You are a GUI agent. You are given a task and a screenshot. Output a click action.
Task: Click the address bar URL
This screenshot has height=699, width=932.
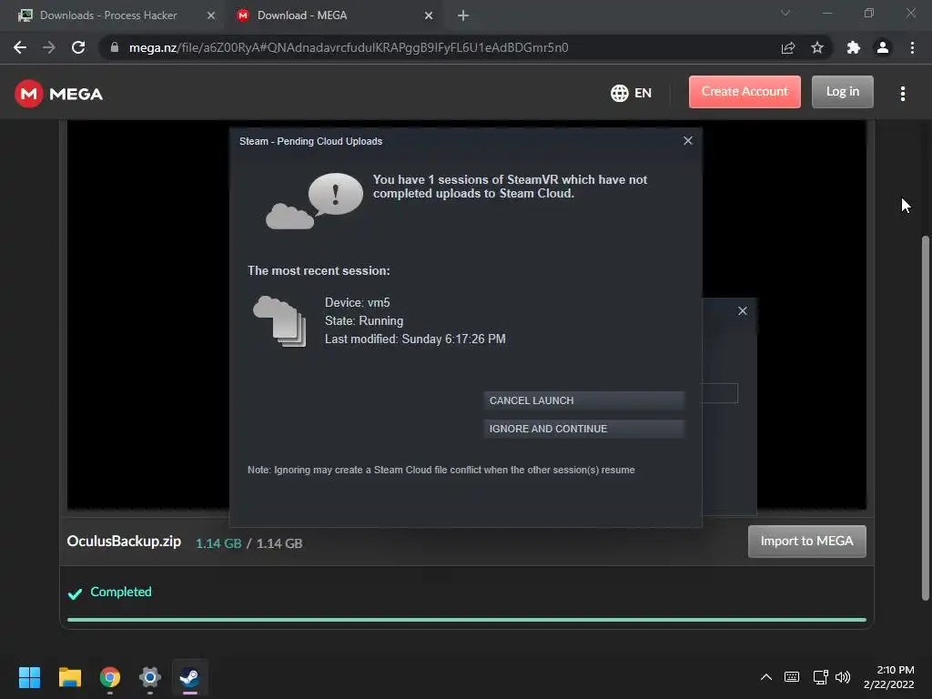tap(349, 47)
